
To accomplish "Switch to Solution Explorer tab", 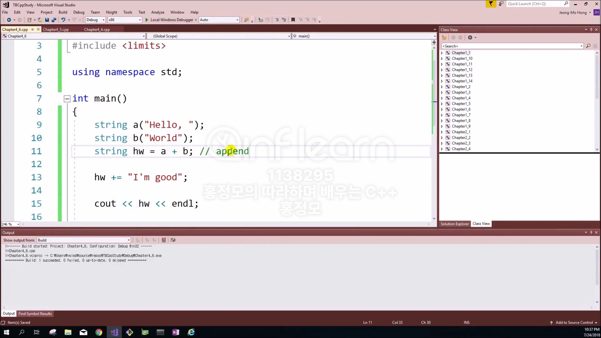I will pyautogui.click(x=455, y=224).
